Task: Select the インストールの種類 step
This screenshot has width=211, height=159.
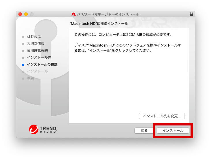Action: click(42, 64)
